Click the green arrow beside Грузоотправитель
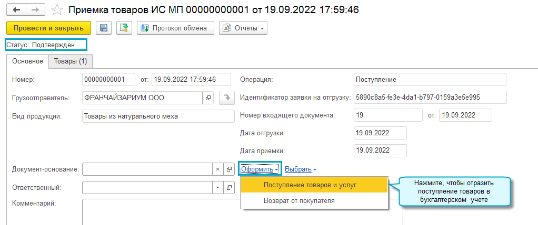Image resolution: width=538 pixels, height=225 pixels. coord(226,98)
